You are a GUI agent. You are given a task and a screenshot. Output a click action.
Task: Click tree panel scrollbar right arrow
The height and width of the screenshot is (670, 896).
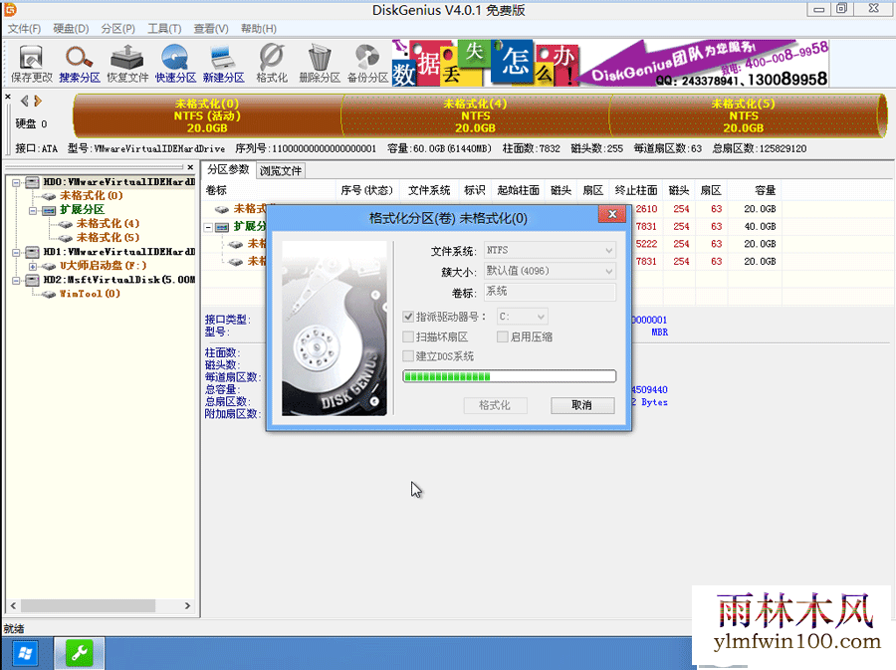click(x=187, y=606)
